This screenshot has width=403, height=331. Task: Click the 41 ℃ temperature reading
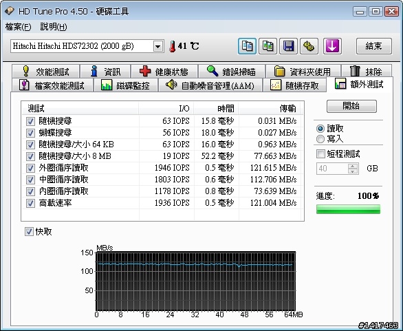[188, 46]
